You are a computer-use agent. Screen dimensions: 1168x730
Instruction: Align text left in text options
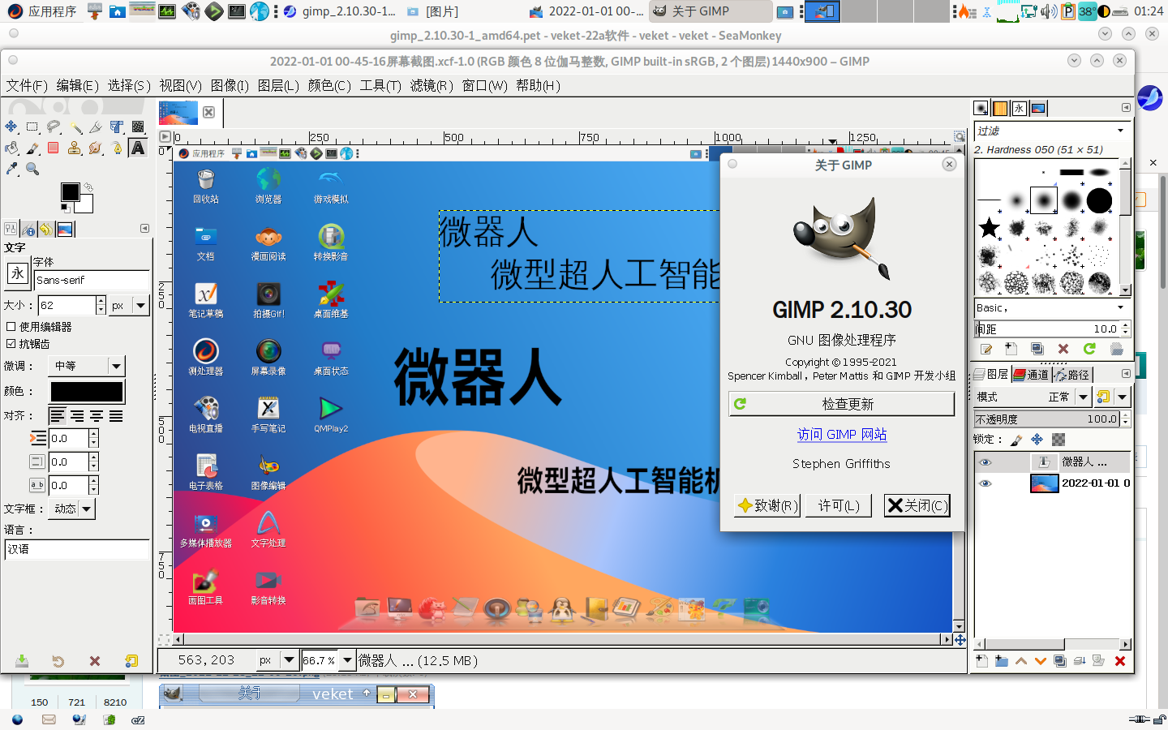57,416
